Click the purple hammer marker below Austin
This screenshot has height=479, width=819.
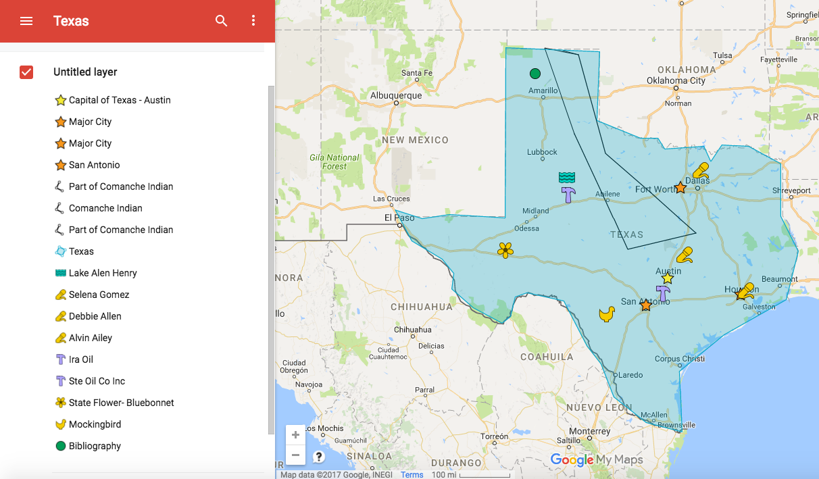tap(664, 293)
